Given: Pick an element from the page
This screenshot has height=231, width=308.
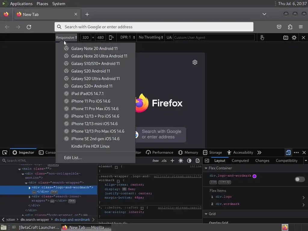Looking at the screenshot, I should pyautogui.click(x=5, y=152).
